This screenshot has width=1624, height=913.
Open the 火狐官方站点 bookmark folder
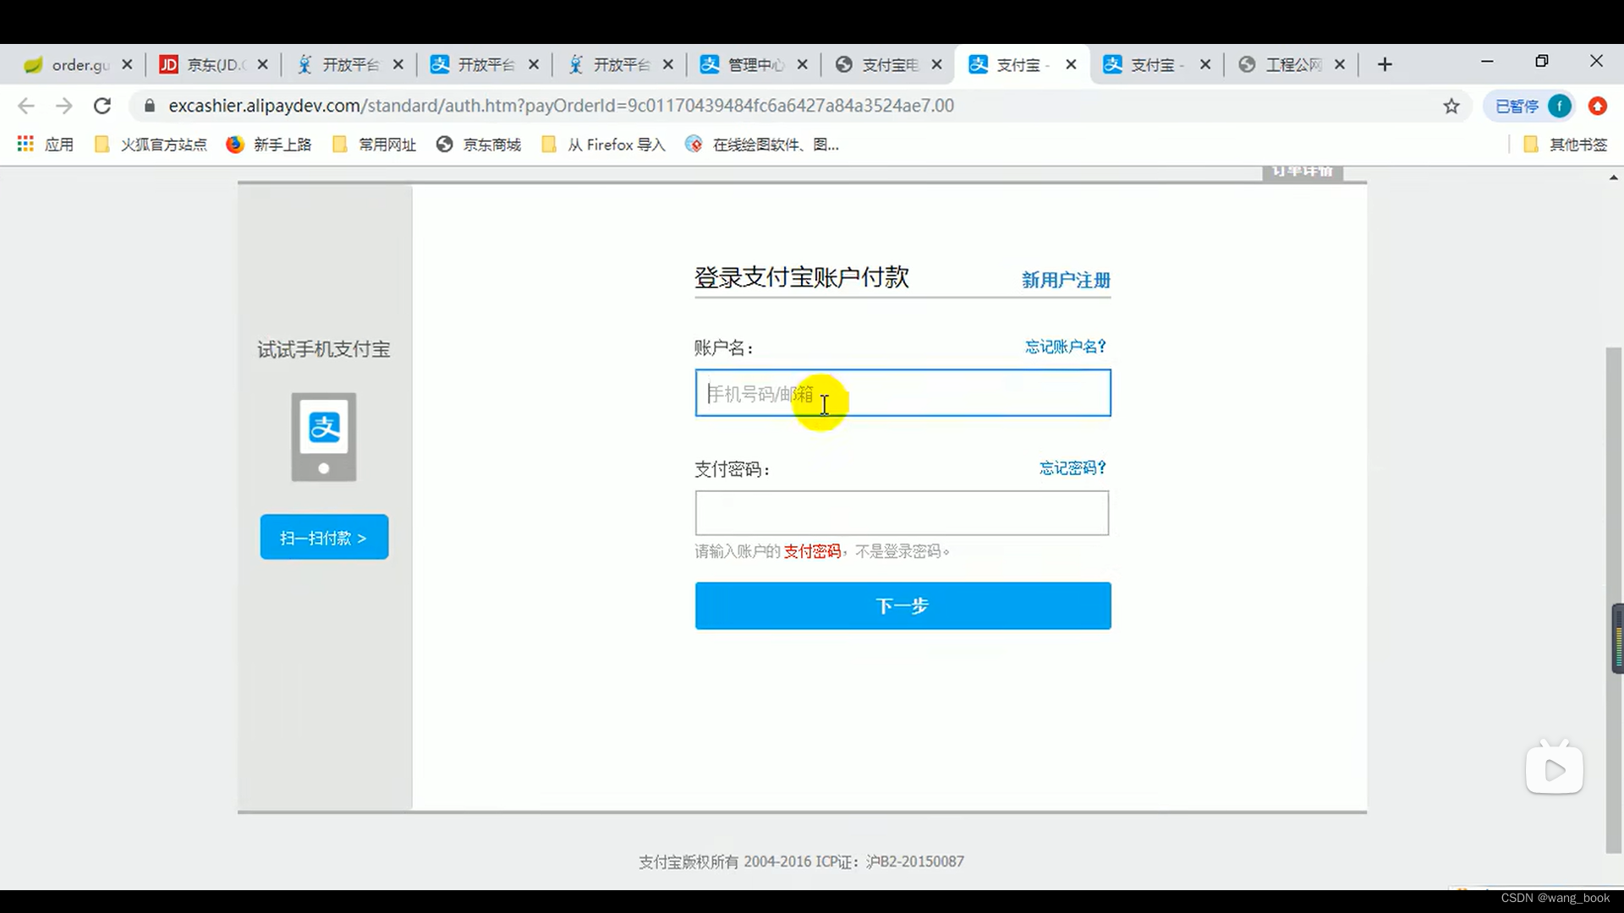coord(151,145)
